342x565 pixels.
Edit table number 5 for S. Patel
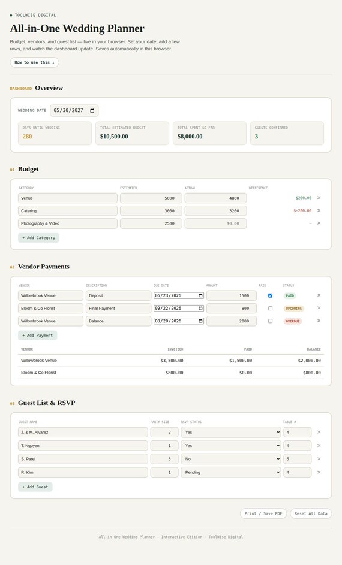[298, 459]
